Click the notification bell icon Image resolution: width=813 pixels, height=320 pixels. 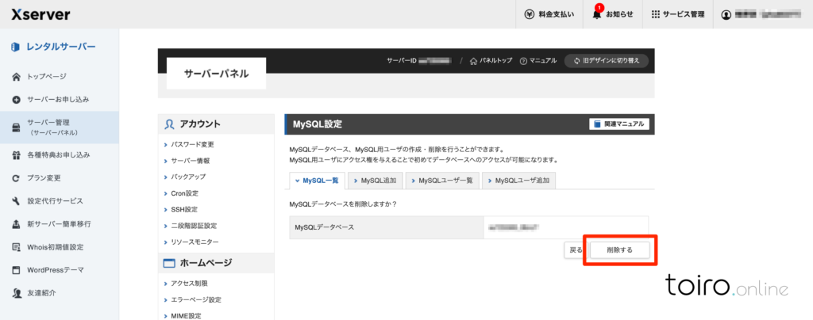coord(598,14)
